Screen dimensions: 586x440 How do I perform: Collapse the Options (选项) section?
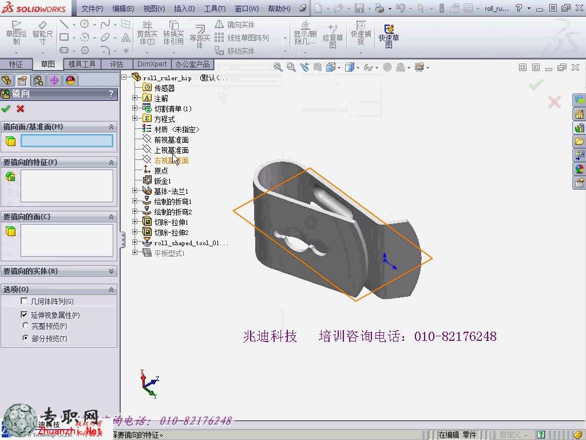pyautogui.click(x=111, y=289)
